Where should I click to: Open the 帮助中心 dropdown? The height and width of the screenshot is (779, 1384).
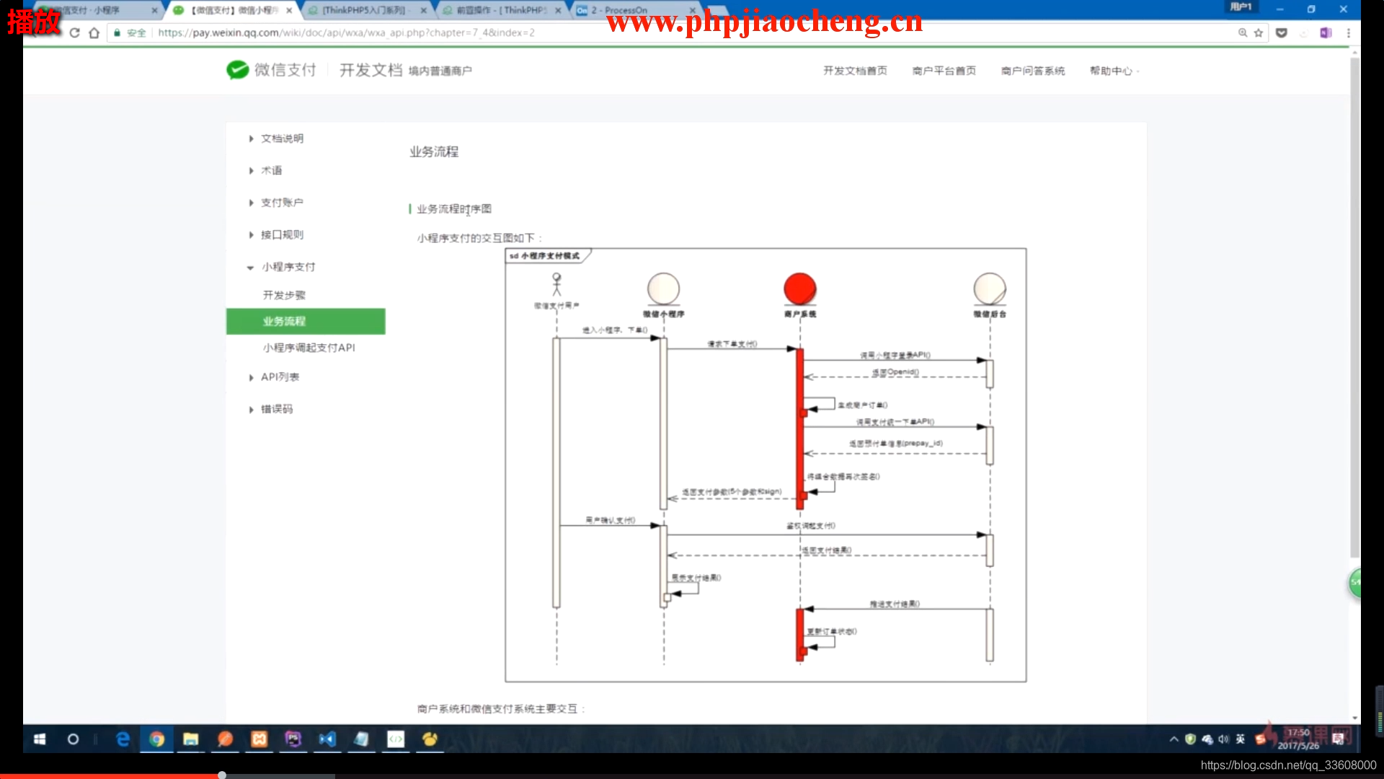click(x=1114, y=71)
